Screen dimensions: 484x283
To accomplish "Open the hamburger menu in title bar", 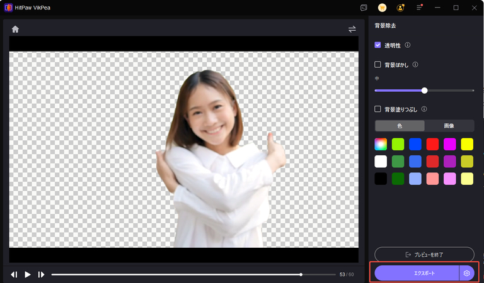I will tap(419, 8).
